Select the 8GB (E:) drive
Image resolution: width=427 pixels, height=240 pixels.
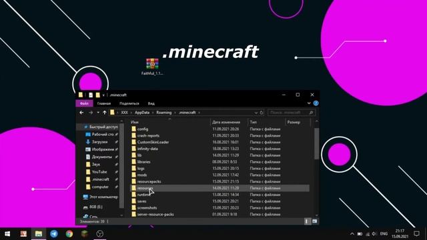(x=96, y=207)
